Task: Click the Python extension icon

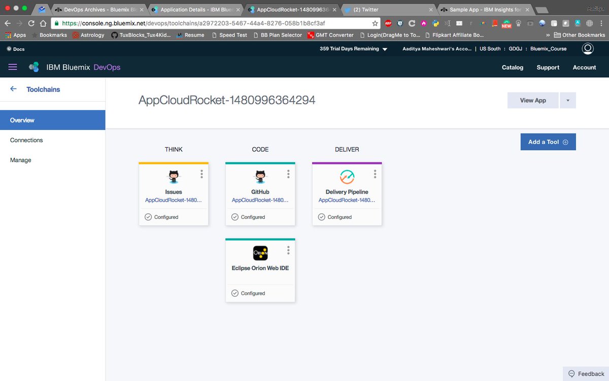Action: coord(435,23)
